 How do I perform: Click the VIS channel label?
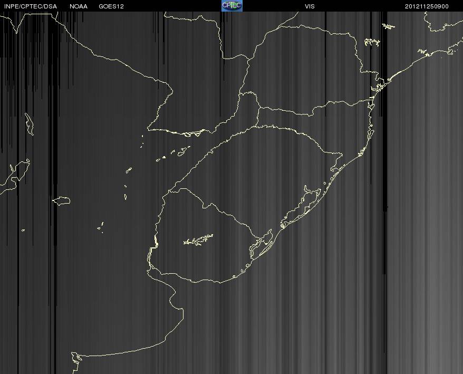click(x=310, y=6)
